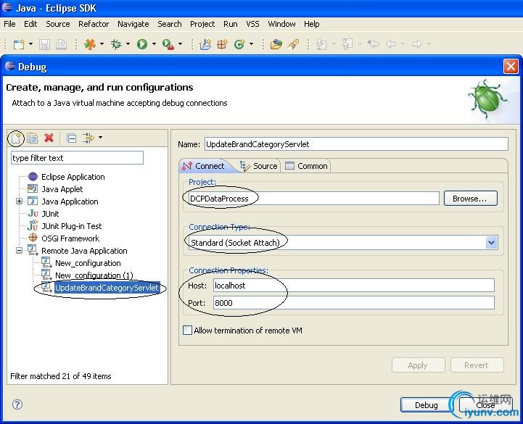Screen dimensions: 523x424
Task: Click the Apply button
Action: click(x=419, y=365)
